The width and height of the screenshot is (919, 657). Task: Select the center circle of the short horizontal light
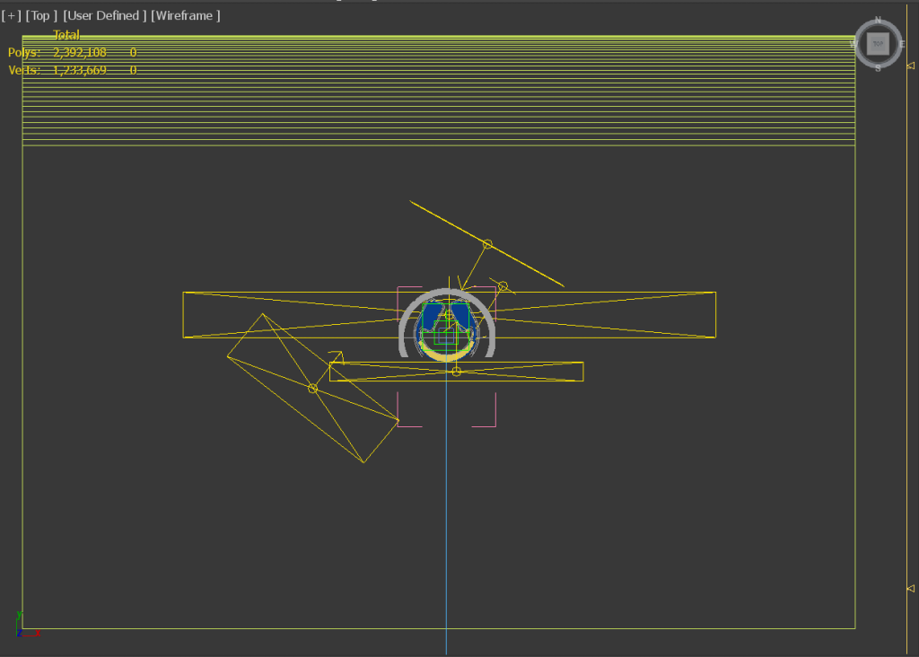(x=456, y=372)
